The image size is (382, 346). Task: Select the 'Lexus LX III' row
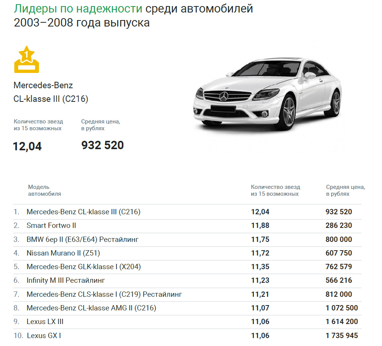187,322
